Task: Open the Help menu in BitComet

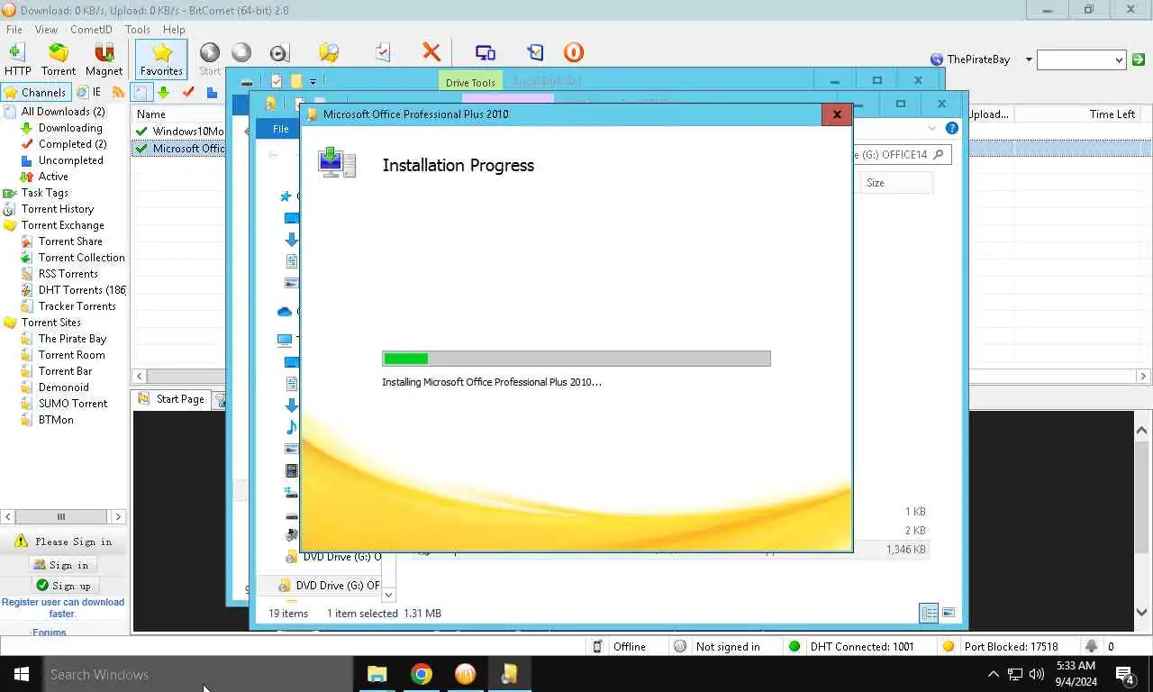Action: tap(174, 30)
